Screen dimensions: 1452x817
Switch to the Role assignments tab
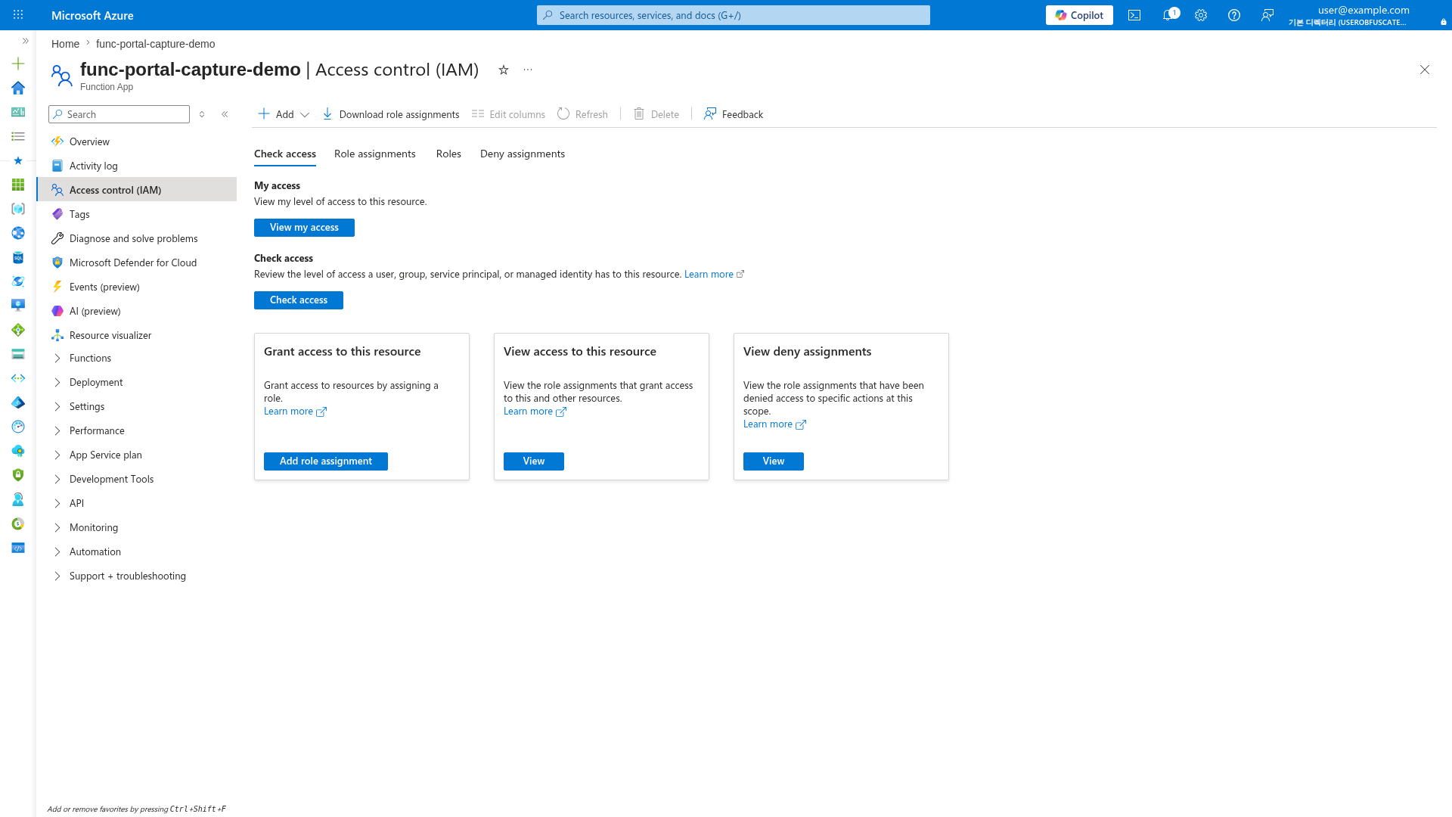(375, 154)
